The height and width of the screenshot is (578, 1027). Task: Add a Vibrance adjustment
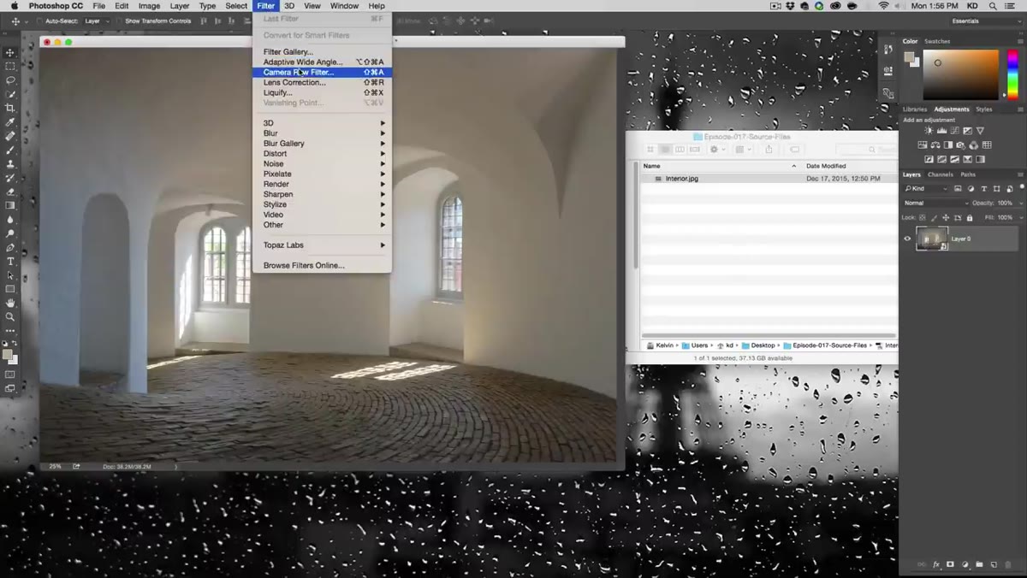tap(980, 131)
